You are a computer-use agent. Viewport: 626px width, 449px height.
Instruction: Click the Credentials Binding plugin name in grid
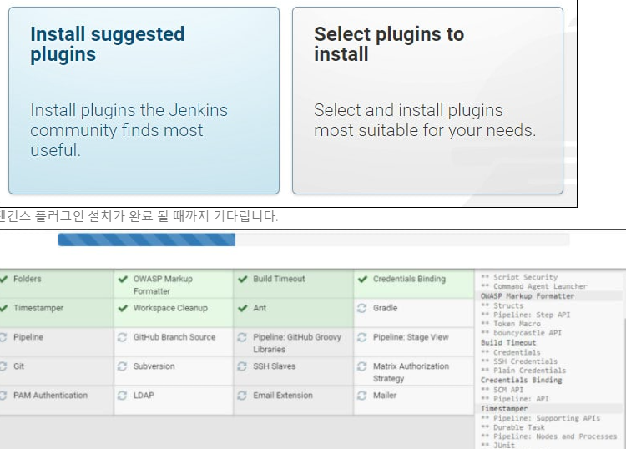pyautogui.click(x=409, y=279)
